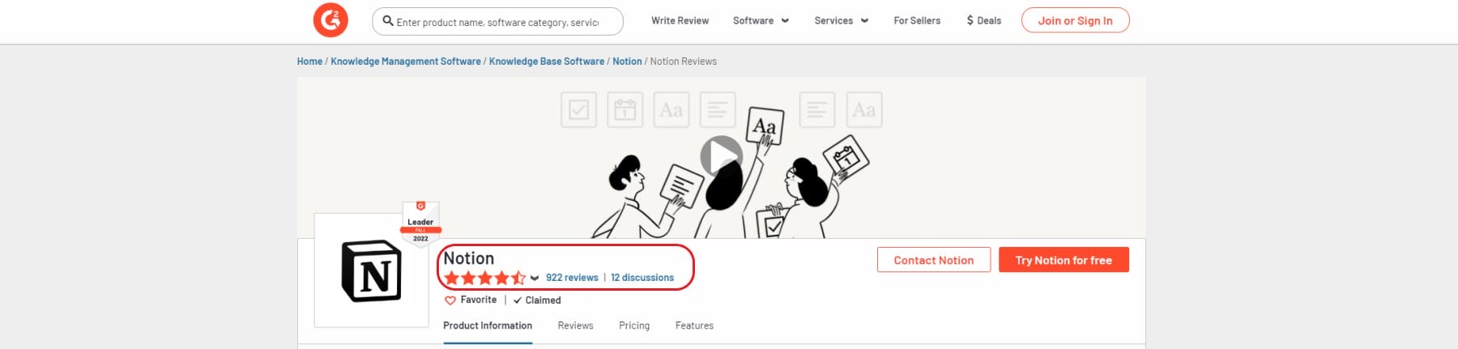Open the Notion breadcrumb link
The height and width of the screenshot is (349, 1458).
pos(627,62)
